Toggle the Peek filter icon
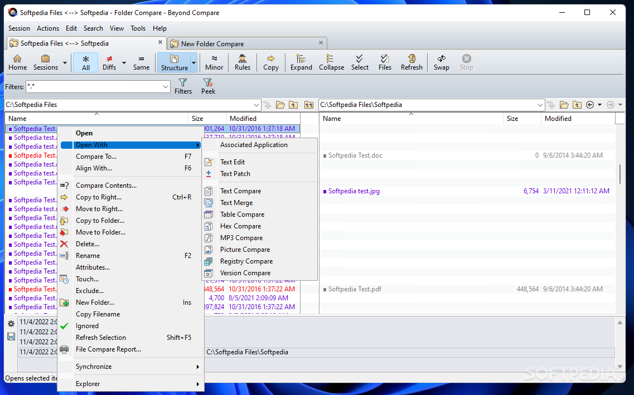 tap(208, 86)
